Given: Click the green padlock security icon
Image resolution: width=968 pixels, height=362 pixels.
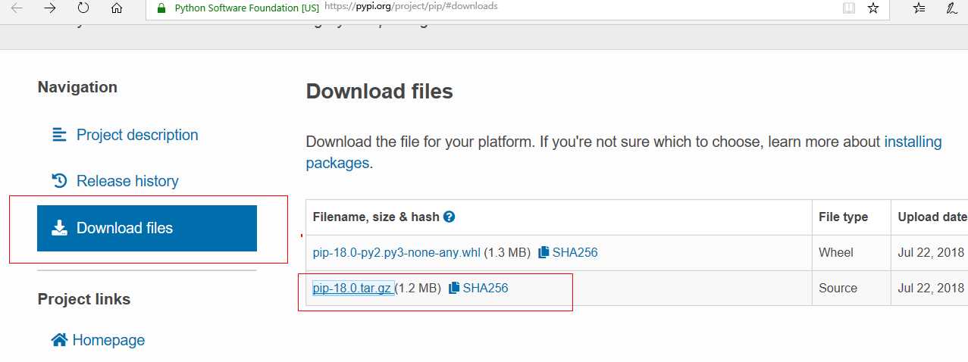Looking at the screenshot, I should tap(161, 8).
